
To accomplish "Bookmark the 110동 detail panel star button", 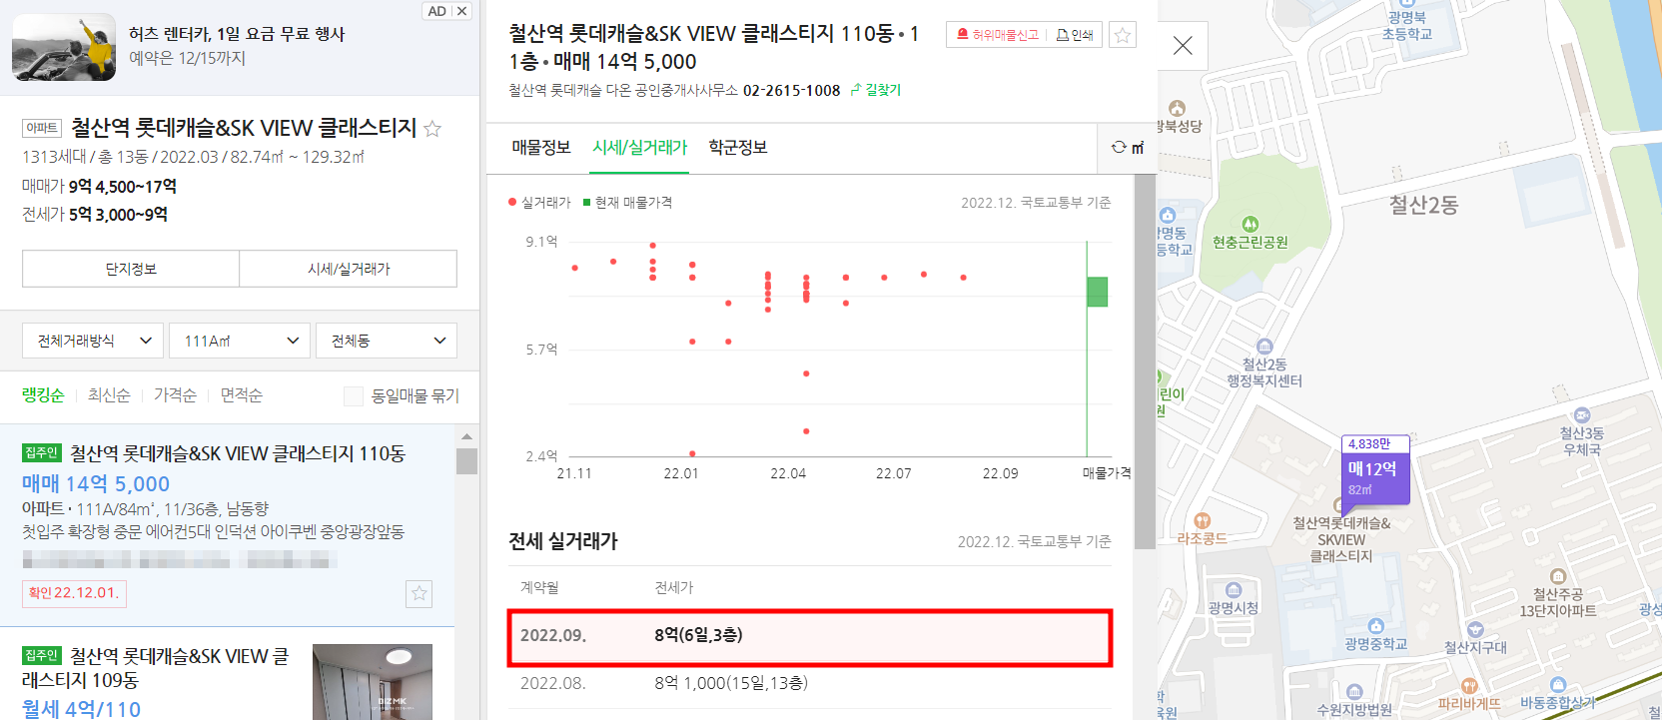I will [x=1123, y=35].
